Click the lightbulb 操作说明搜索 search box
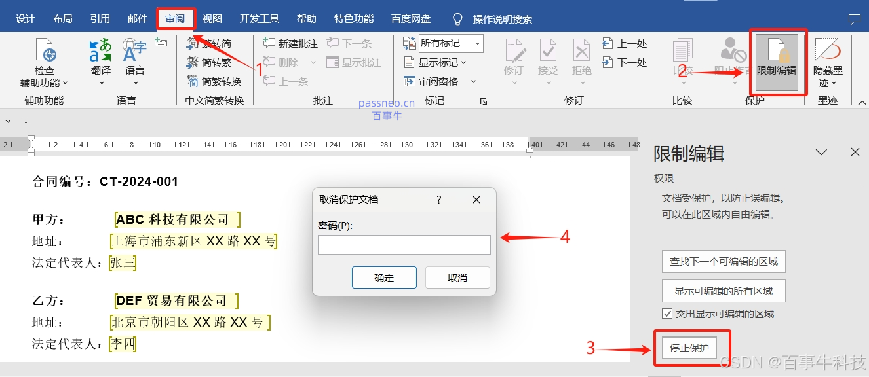 pos(493,19)
